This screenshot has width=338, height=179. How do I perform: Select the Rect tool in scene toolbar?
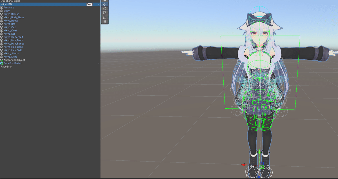[x=105, y=17]
